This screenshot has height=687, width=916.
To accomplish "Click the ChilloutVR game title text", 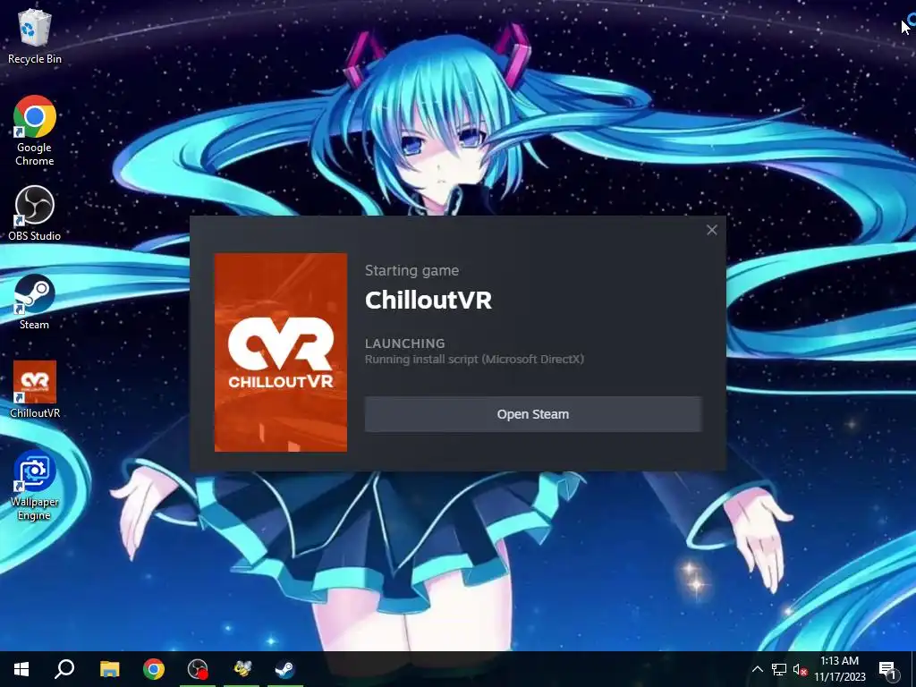I will [428, 301].
